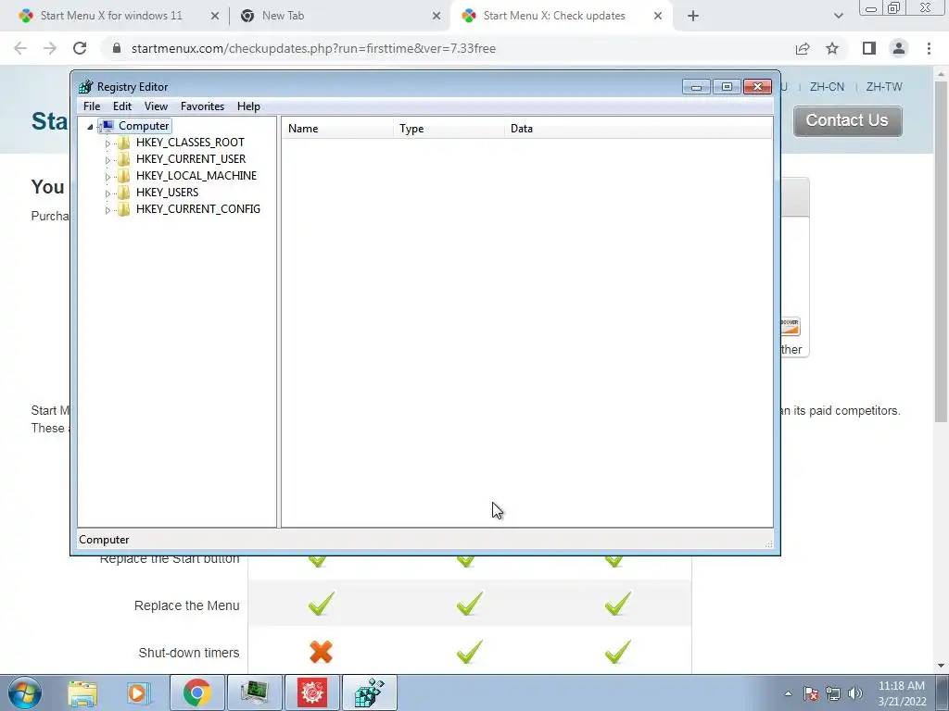Screen dimensions: 949x711
Task: Bookmark this page with the star icon
Action: coord(832,48)
